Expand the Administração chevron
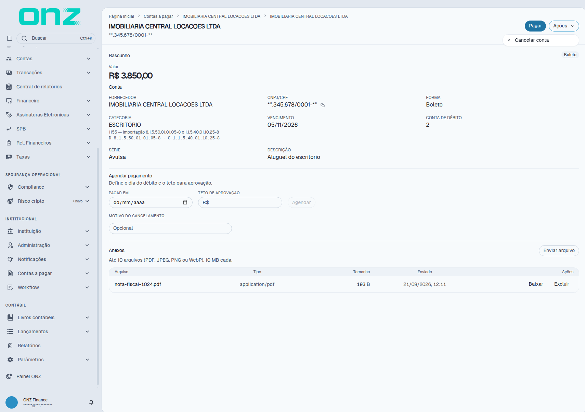Viewport: 585px width, 412px height. coord(87,245)
